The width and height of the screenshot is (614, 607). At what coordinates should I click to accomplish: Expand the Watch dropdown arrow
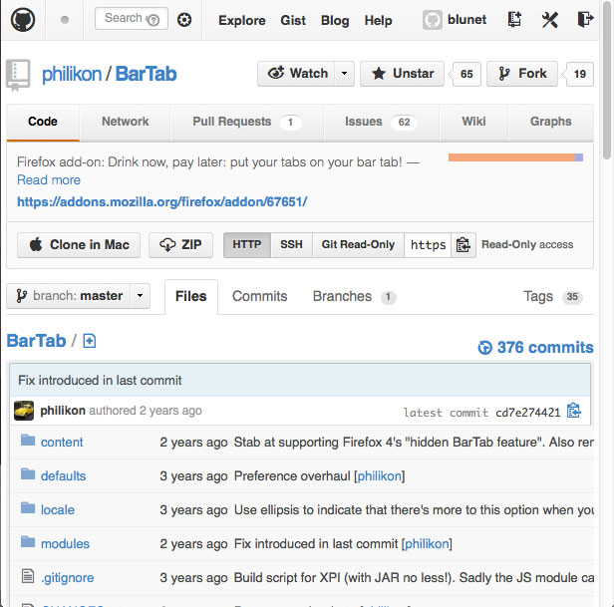click(x=344, y=74)
